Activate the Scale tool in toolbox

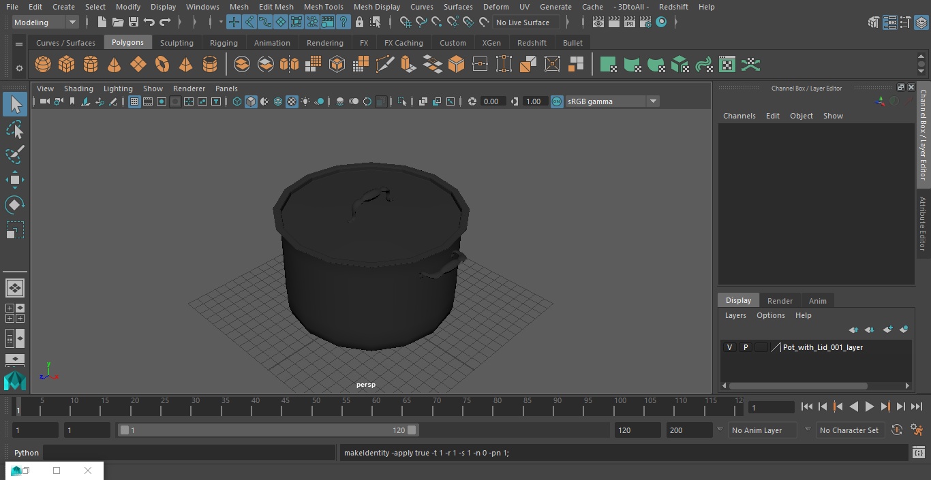[15, 230]
